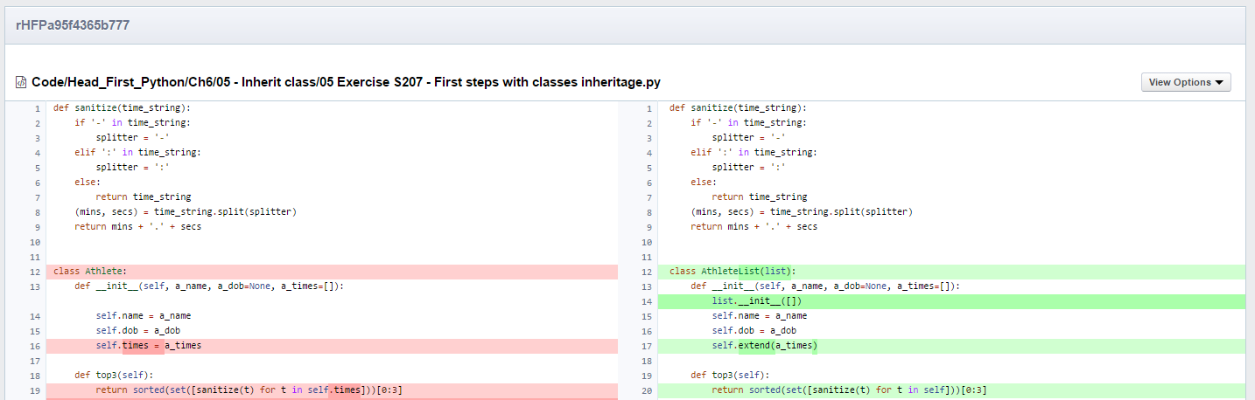Click added line 'list.__init__([])'
Screen dimensions: 1255x400
click(x=951, y=301)
